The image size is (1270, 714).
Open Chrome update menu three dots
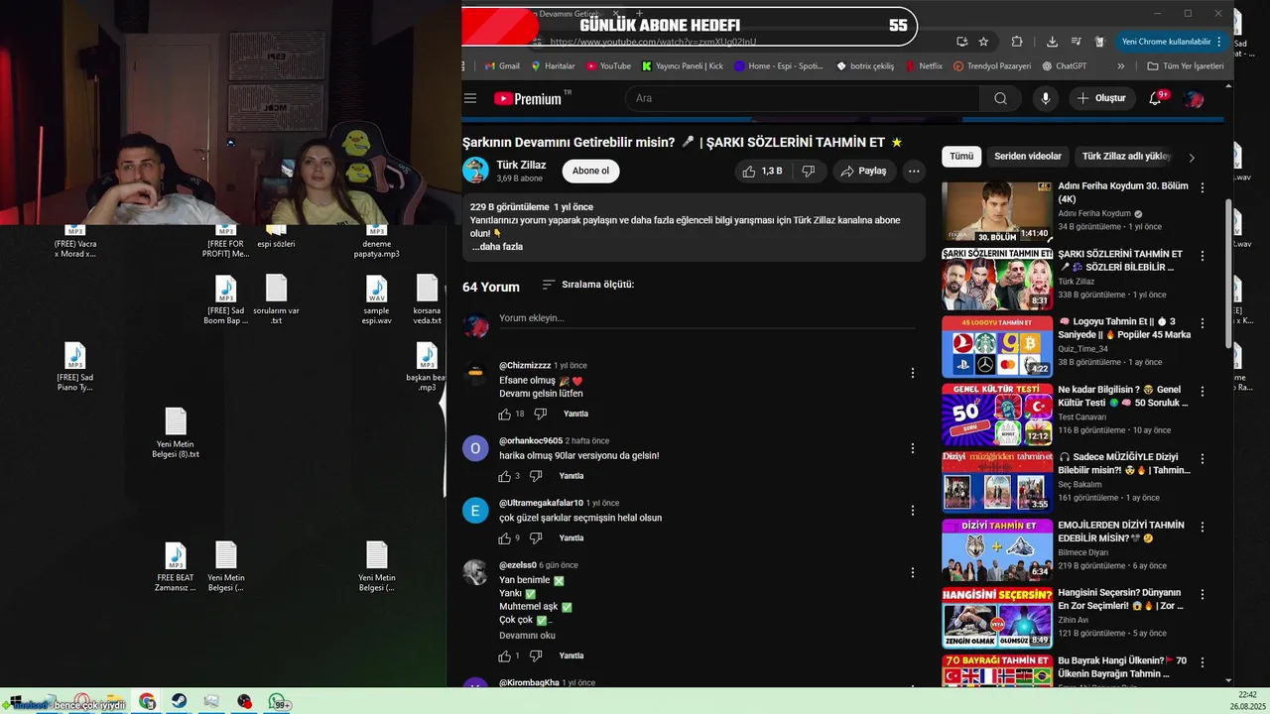click(x=1219, y=42)
